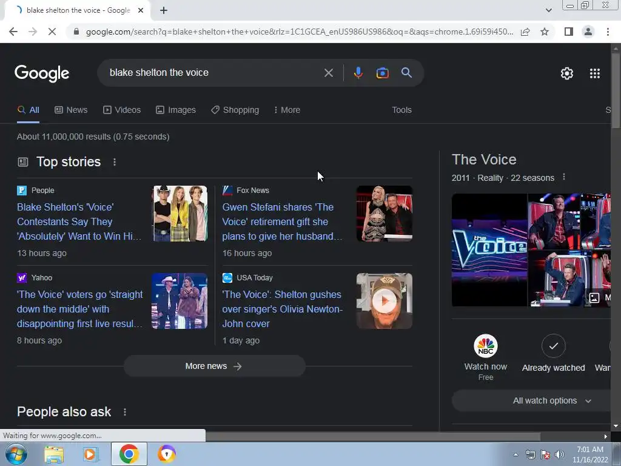Show hidden system tray icons

click(x=515, y=454)
